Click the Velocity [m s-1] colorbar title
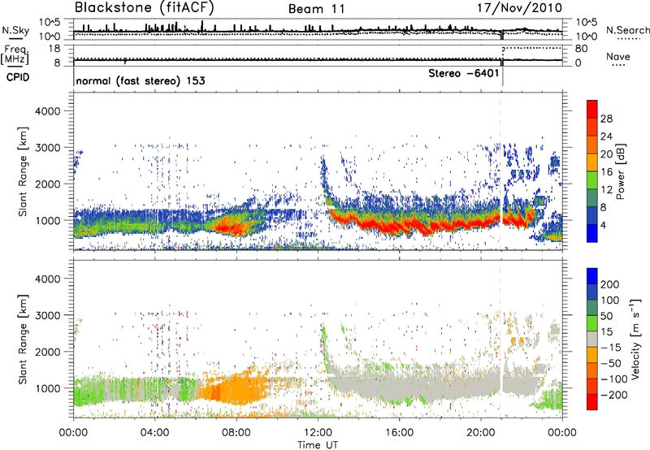This screenshot has width=650, height=450. pos(635,339)
